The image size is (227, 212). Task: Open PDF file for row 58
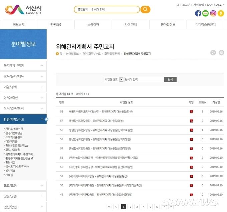click(x=191, y=112)
